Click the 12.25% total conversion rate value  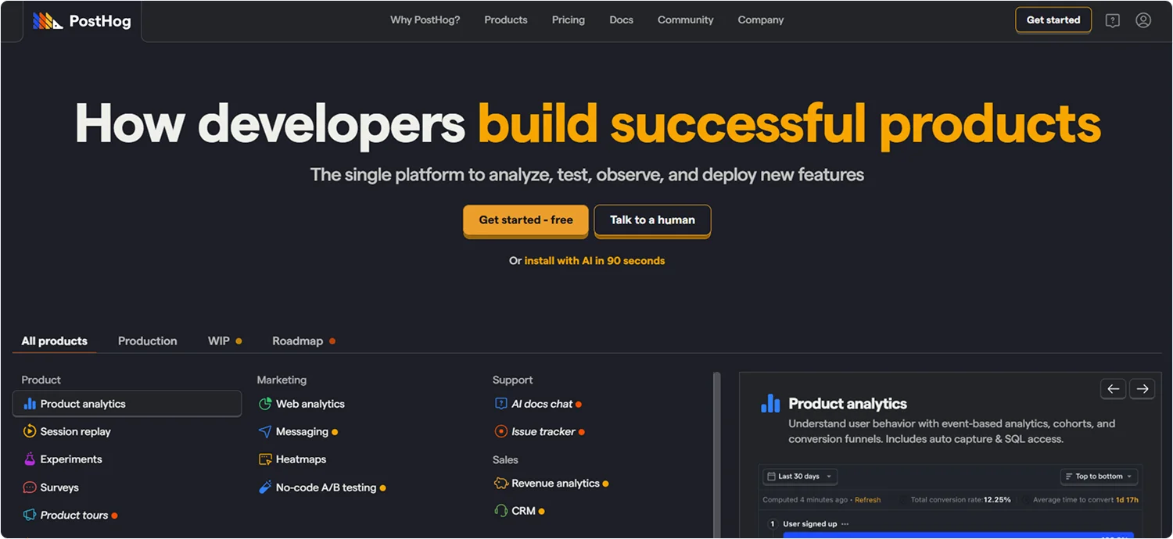997,500
